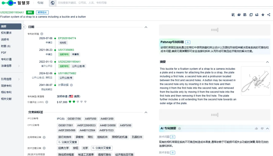Open the 相似专利 sidebar tab
Screen dimensions: 273x156
point(6,92)
